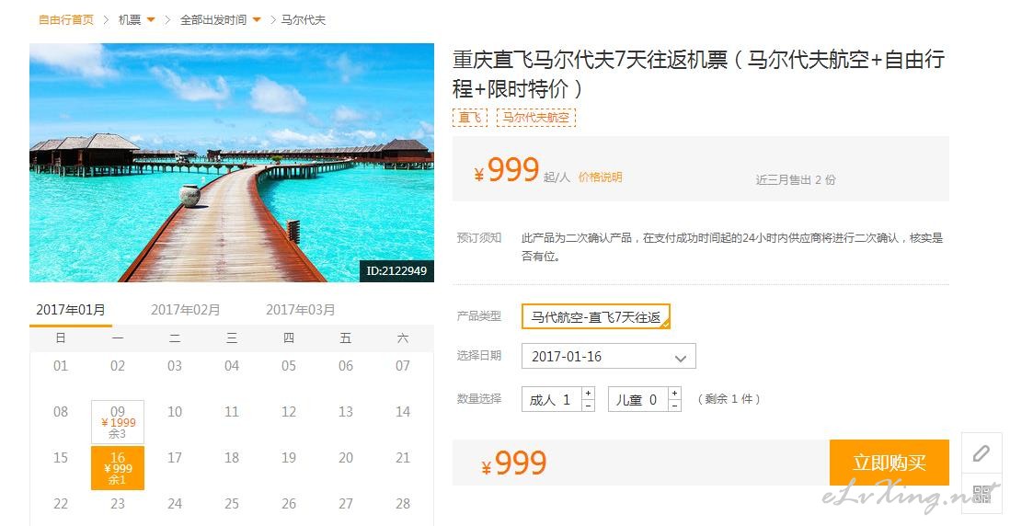Switch to the 2017年02月 tab
Viewport: 1010px width, 526px height.
pos(186,310)
